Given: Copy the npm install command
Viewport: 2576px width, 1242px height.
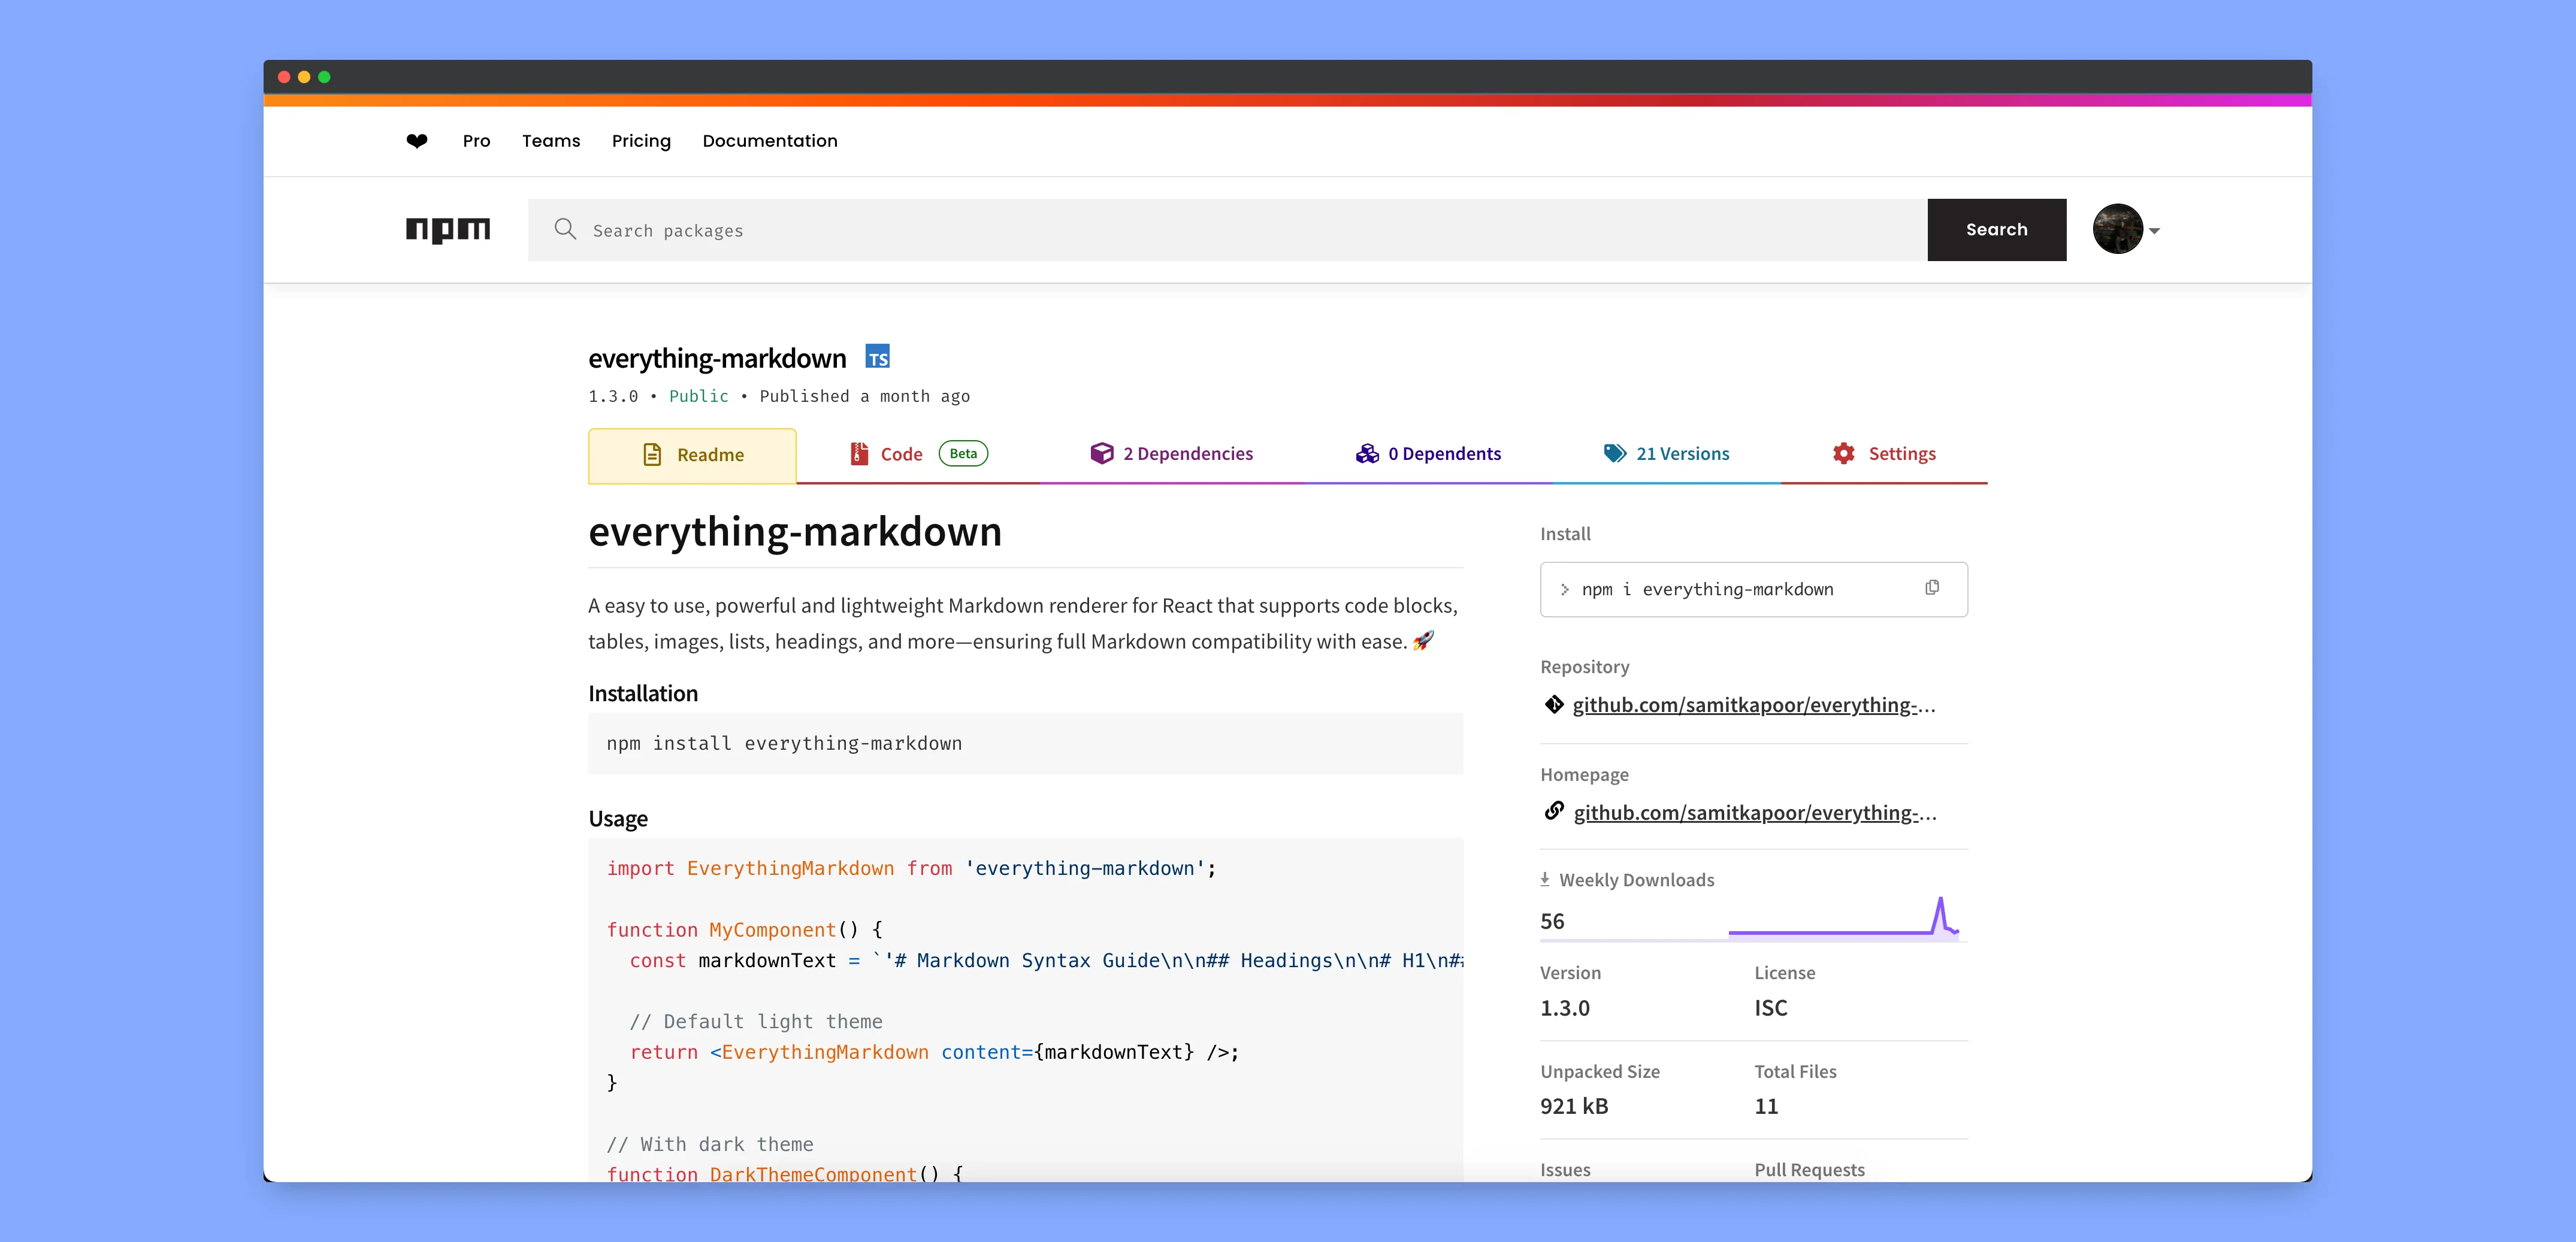Looking at the screenshot, I should click(x=1931, y=588).
